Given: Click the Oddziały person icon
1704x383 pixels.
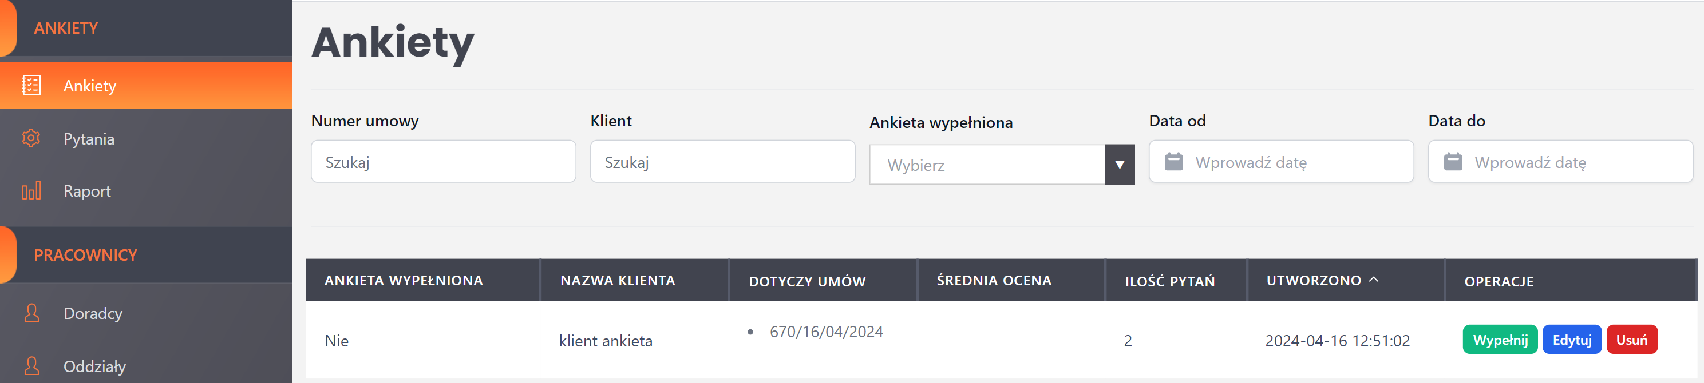Looking at the screenshot, I should coord(31,366).
